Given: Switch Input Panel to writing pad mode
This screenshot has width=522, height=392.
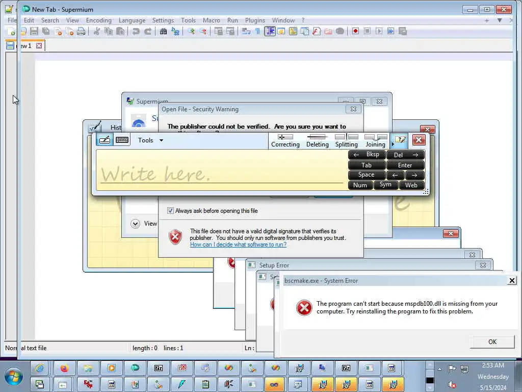Looking at the screenshot, I should [105, 140].
